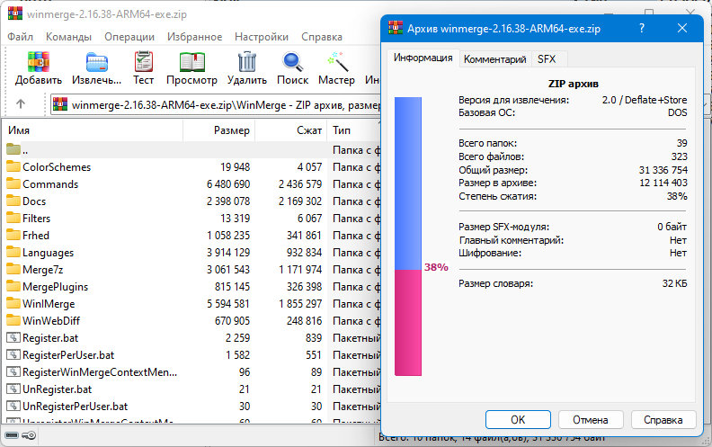Click the WinWebDiff folder icon
The width and height of the screenshot is (712, 447).
(13, 321)
